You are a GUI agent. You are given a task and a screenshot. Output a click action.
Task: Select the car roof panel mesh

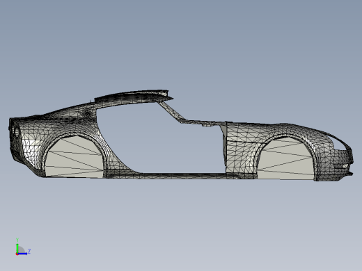134,97
